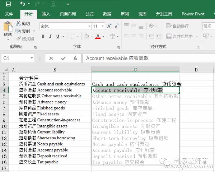Click the text orientation icon
The image size is (215, 172).
point(152,26)
